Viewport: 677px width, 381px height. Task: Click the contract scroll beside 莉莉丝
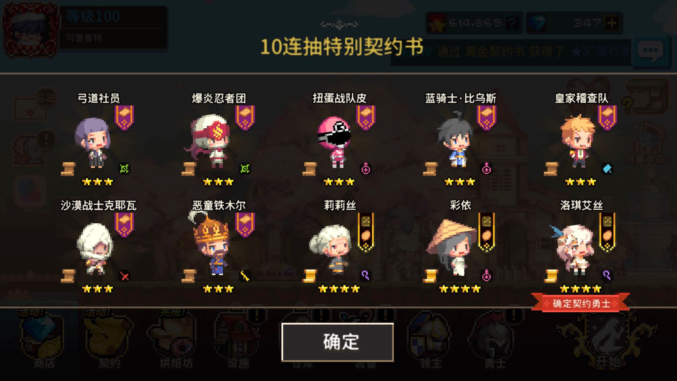(x=310, y=276)
